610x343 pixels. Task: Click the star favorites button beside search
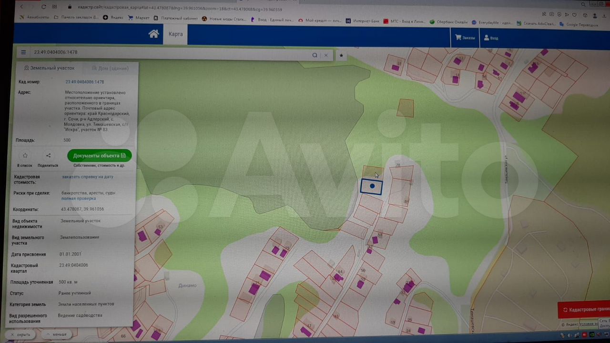tap(341, 55)
